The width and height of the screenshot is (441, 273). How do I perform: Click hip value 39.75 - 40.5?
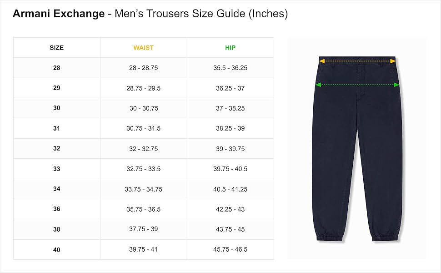pos(230,169)
